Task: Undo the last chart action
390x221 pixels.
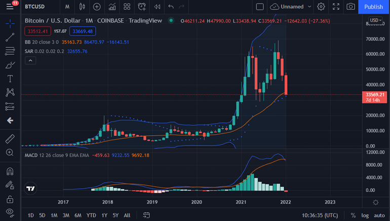Action: click(171, 7)
